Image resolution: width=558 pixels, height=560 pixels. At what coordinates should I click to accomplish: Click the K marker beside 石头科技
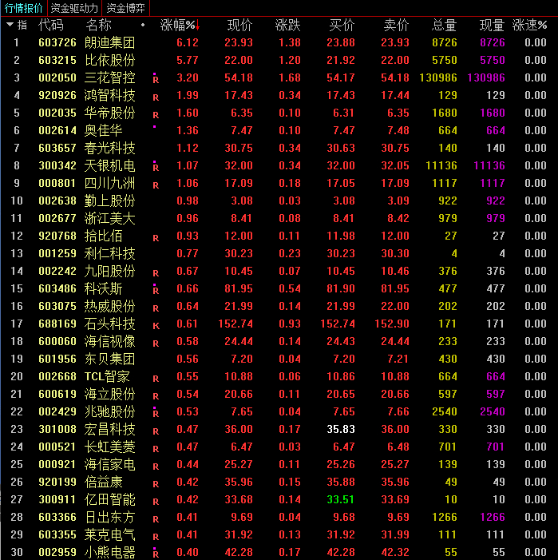click(156, 326)
